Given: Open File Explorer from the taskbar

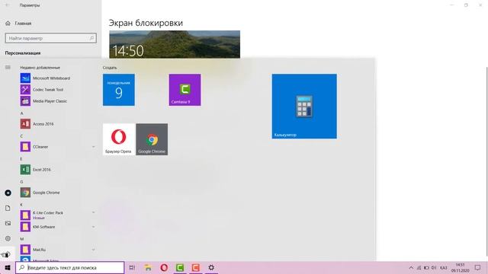Looking at the screenshot, I should click(148, 267).
